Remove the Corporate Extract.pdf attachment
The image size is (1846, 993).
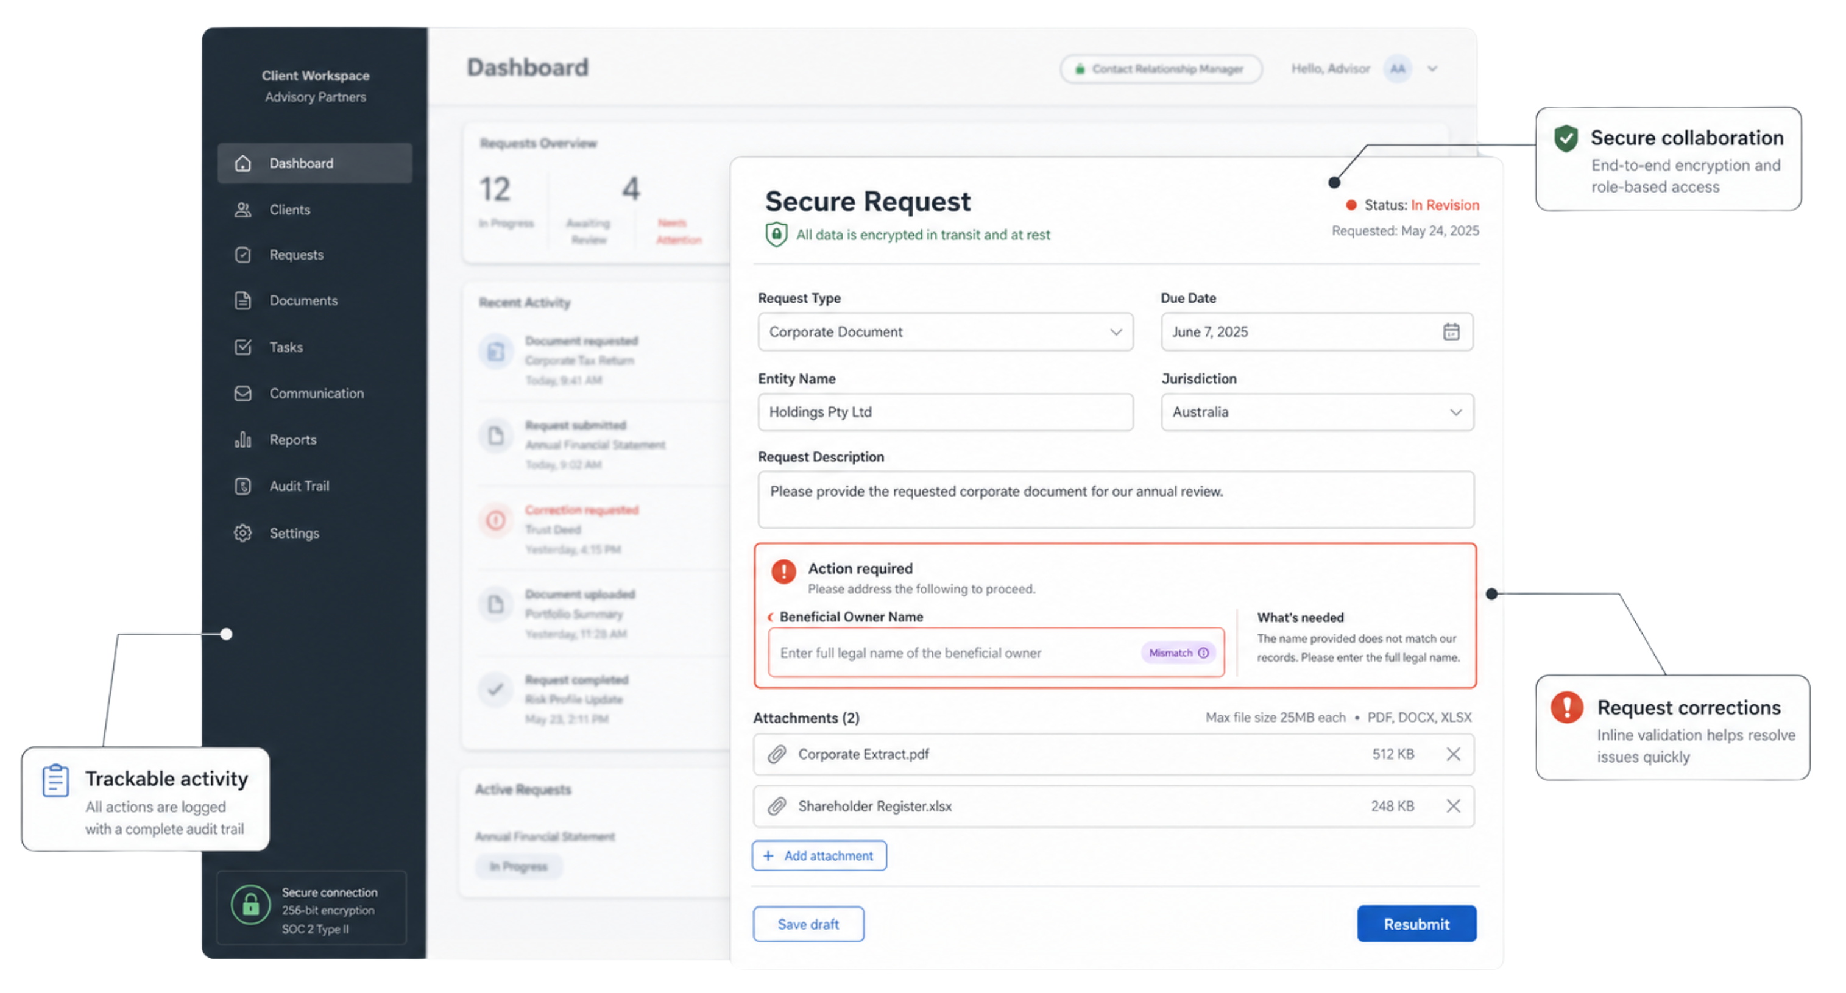(x=1453, y=754)
